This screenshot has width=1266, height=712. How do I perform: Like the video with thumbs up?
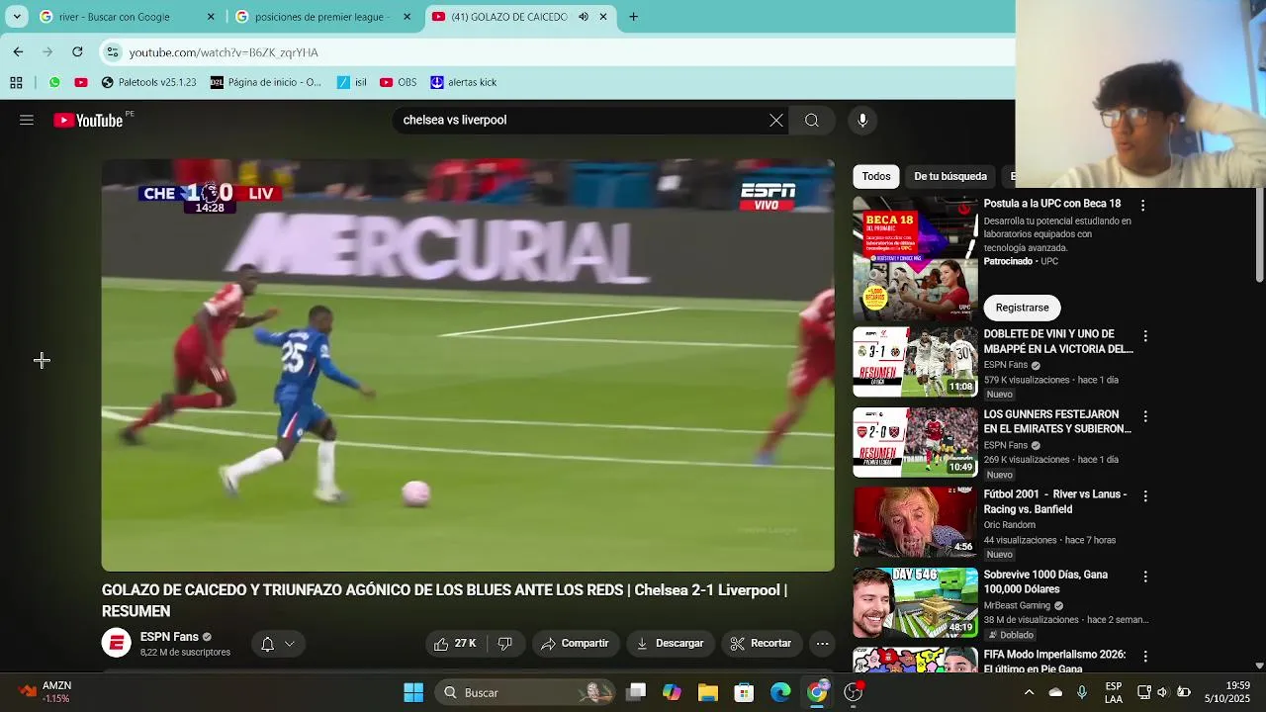454,644
